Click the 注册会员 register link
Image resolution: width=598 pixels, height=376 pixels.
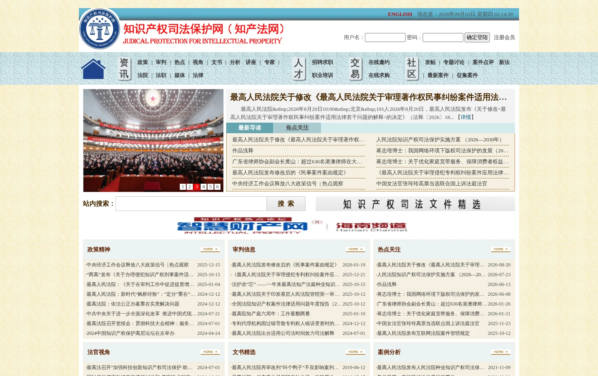[x=504, y=37]
